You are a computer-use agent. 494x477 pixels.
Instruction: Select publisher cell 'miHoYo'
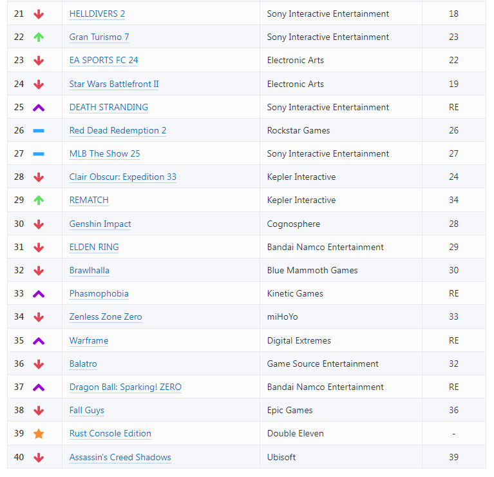341,316
